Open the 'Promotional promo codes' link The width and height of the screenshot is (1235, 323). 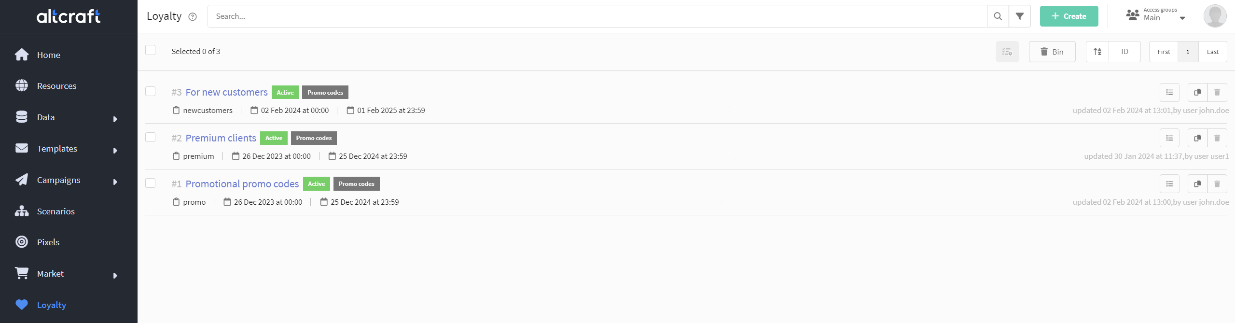coord(242,184)
